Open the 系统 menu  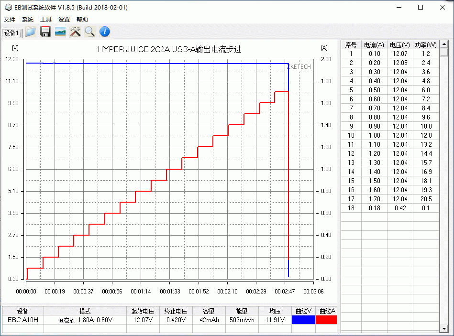tap(27, 20)
